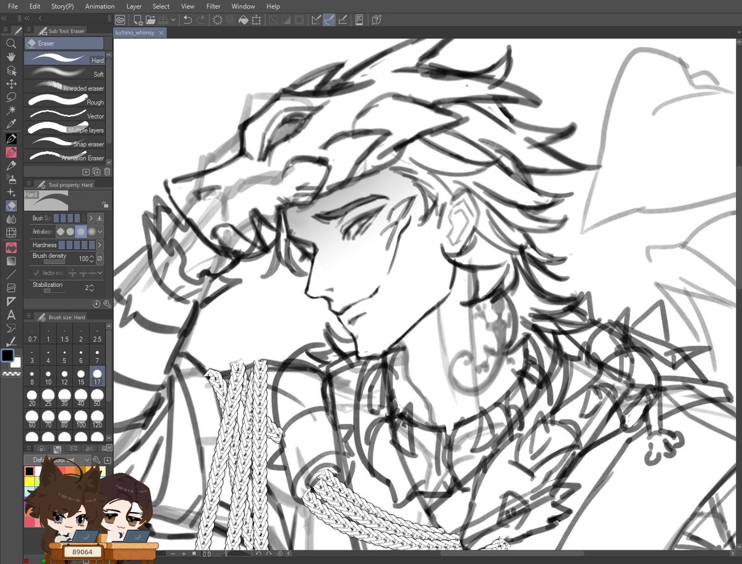Image resolution: width=742 pixels, height=564 pixels.
Task: Select the Gradient tool
Action: pos(11,260)
